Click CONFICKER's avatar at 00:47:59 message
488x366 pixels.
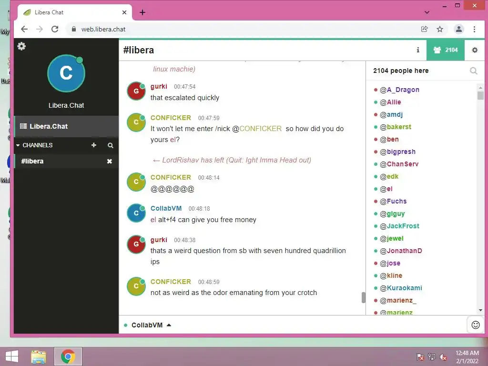136,122
